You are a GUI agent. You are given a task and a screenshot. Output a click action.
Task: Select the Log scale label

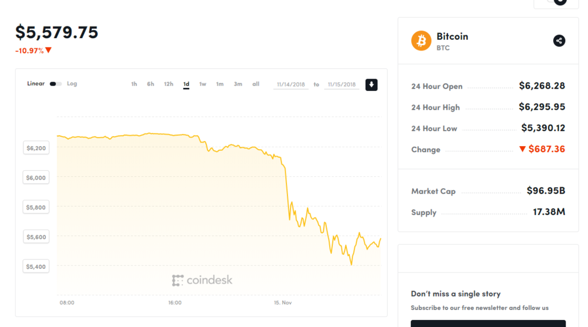pyautogui.click(x=72, y=83)
